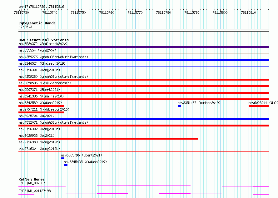Click ruler position 78115760

point(107,12)
